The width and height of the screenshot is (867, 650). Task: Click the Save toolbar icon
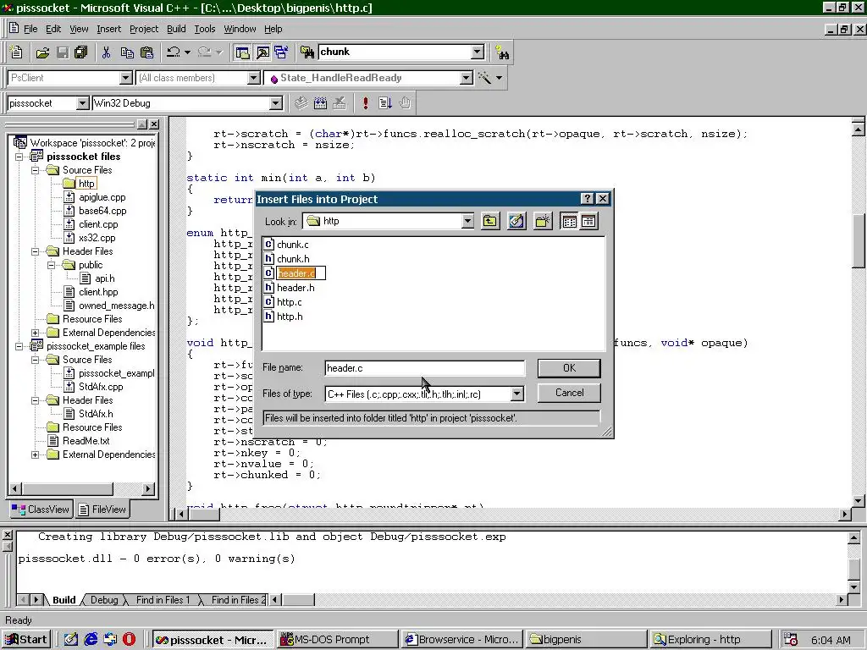click(x=63, y=52)
